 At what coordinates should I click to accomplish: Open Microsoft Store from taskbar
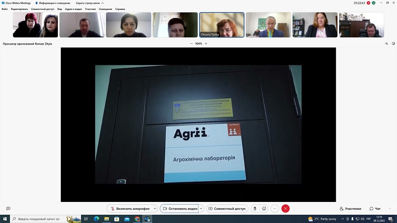pyautogui.click(x=117, y=219)
